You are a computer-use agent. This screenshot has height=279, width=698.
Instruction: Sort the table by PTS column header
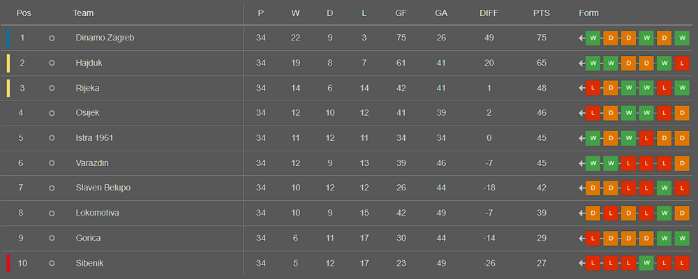541,13
